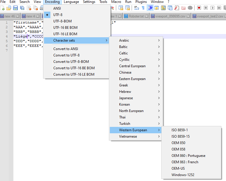The height and width of the screenshot is (181, 226).
Task: Open the Language menu
Action: point(71,2)
